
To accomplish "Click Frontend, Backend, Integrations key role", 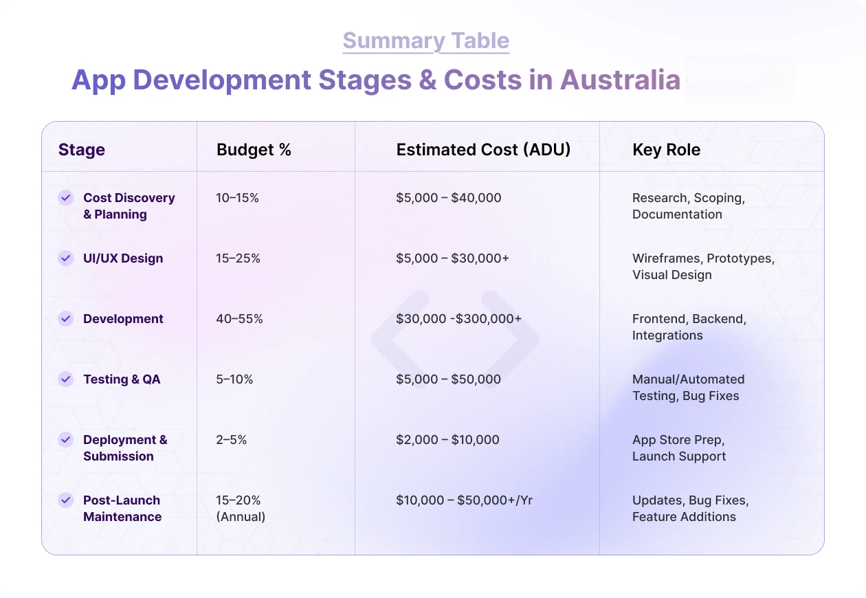I will click(689, 327).
